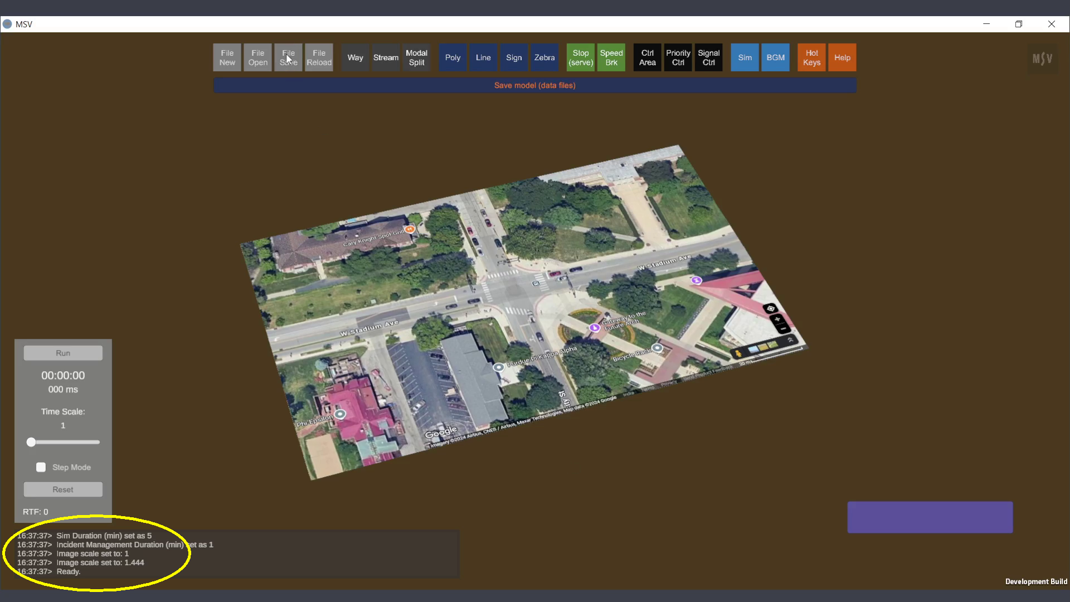Pick the Sign tool
Screen dimensions: 1070x602
514,57
